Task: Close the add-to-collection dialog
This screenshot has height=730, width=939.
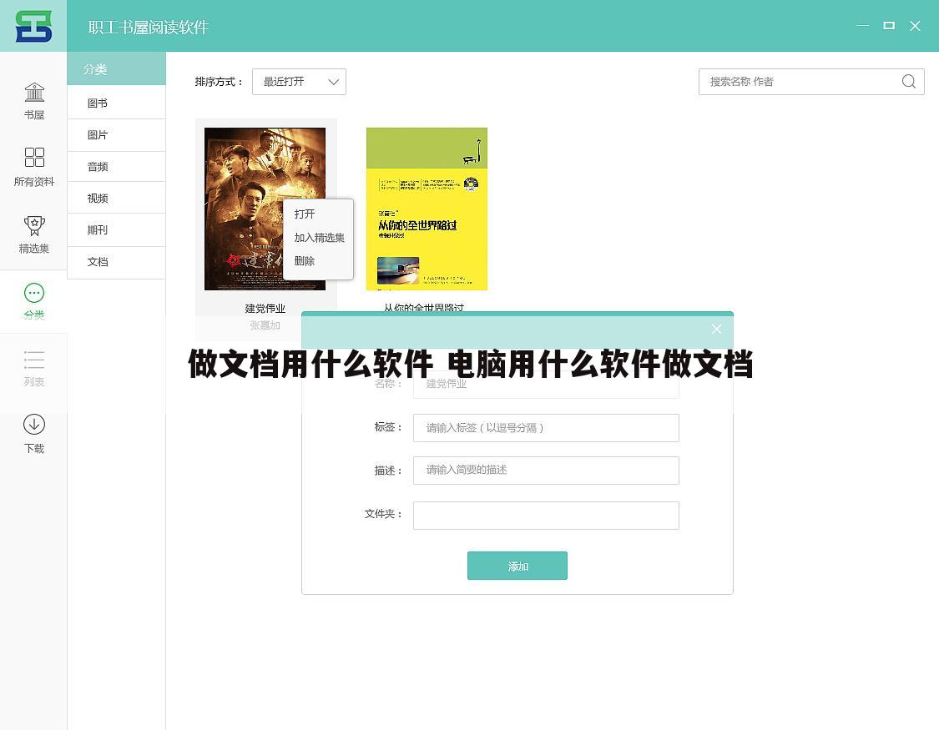Action: click(716, 329)
